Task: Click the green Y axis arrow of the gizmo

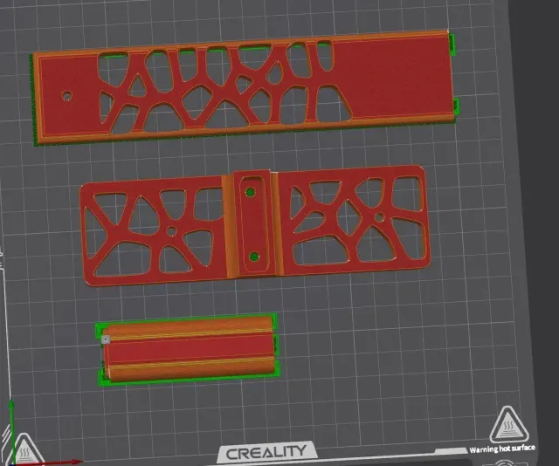Action: click(11, 430)
